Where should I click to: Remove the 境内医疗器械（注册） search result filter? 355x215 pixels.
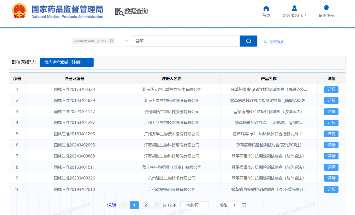88,62
